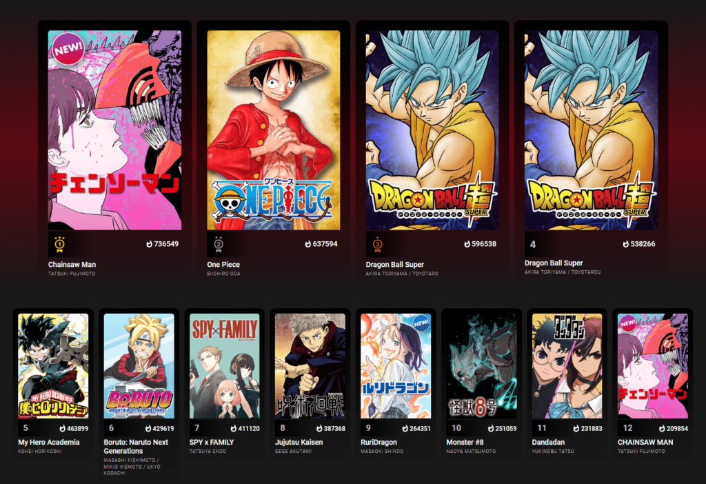Click author name KOHEI HORIKOSHI
This screenshot has width=706, height=484.
(x=39, y=451)
